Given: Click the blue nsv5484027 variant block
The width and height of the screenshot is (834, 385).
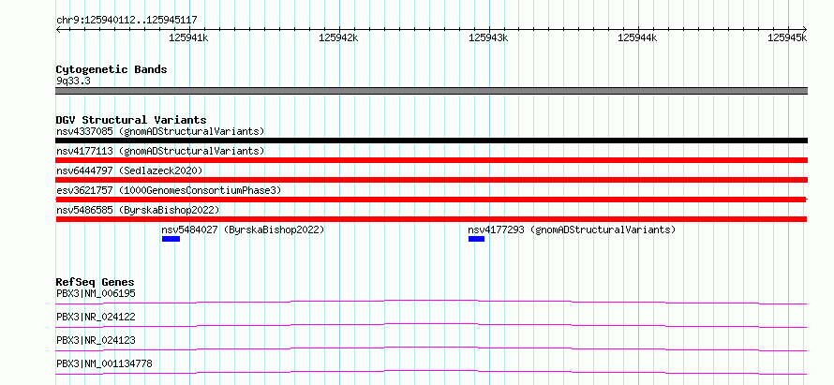Looking at the screenshot, I should coord(171,239).
